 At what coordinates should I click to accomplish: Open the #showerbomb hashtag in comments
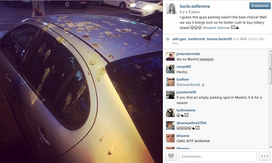pos(189,85)
